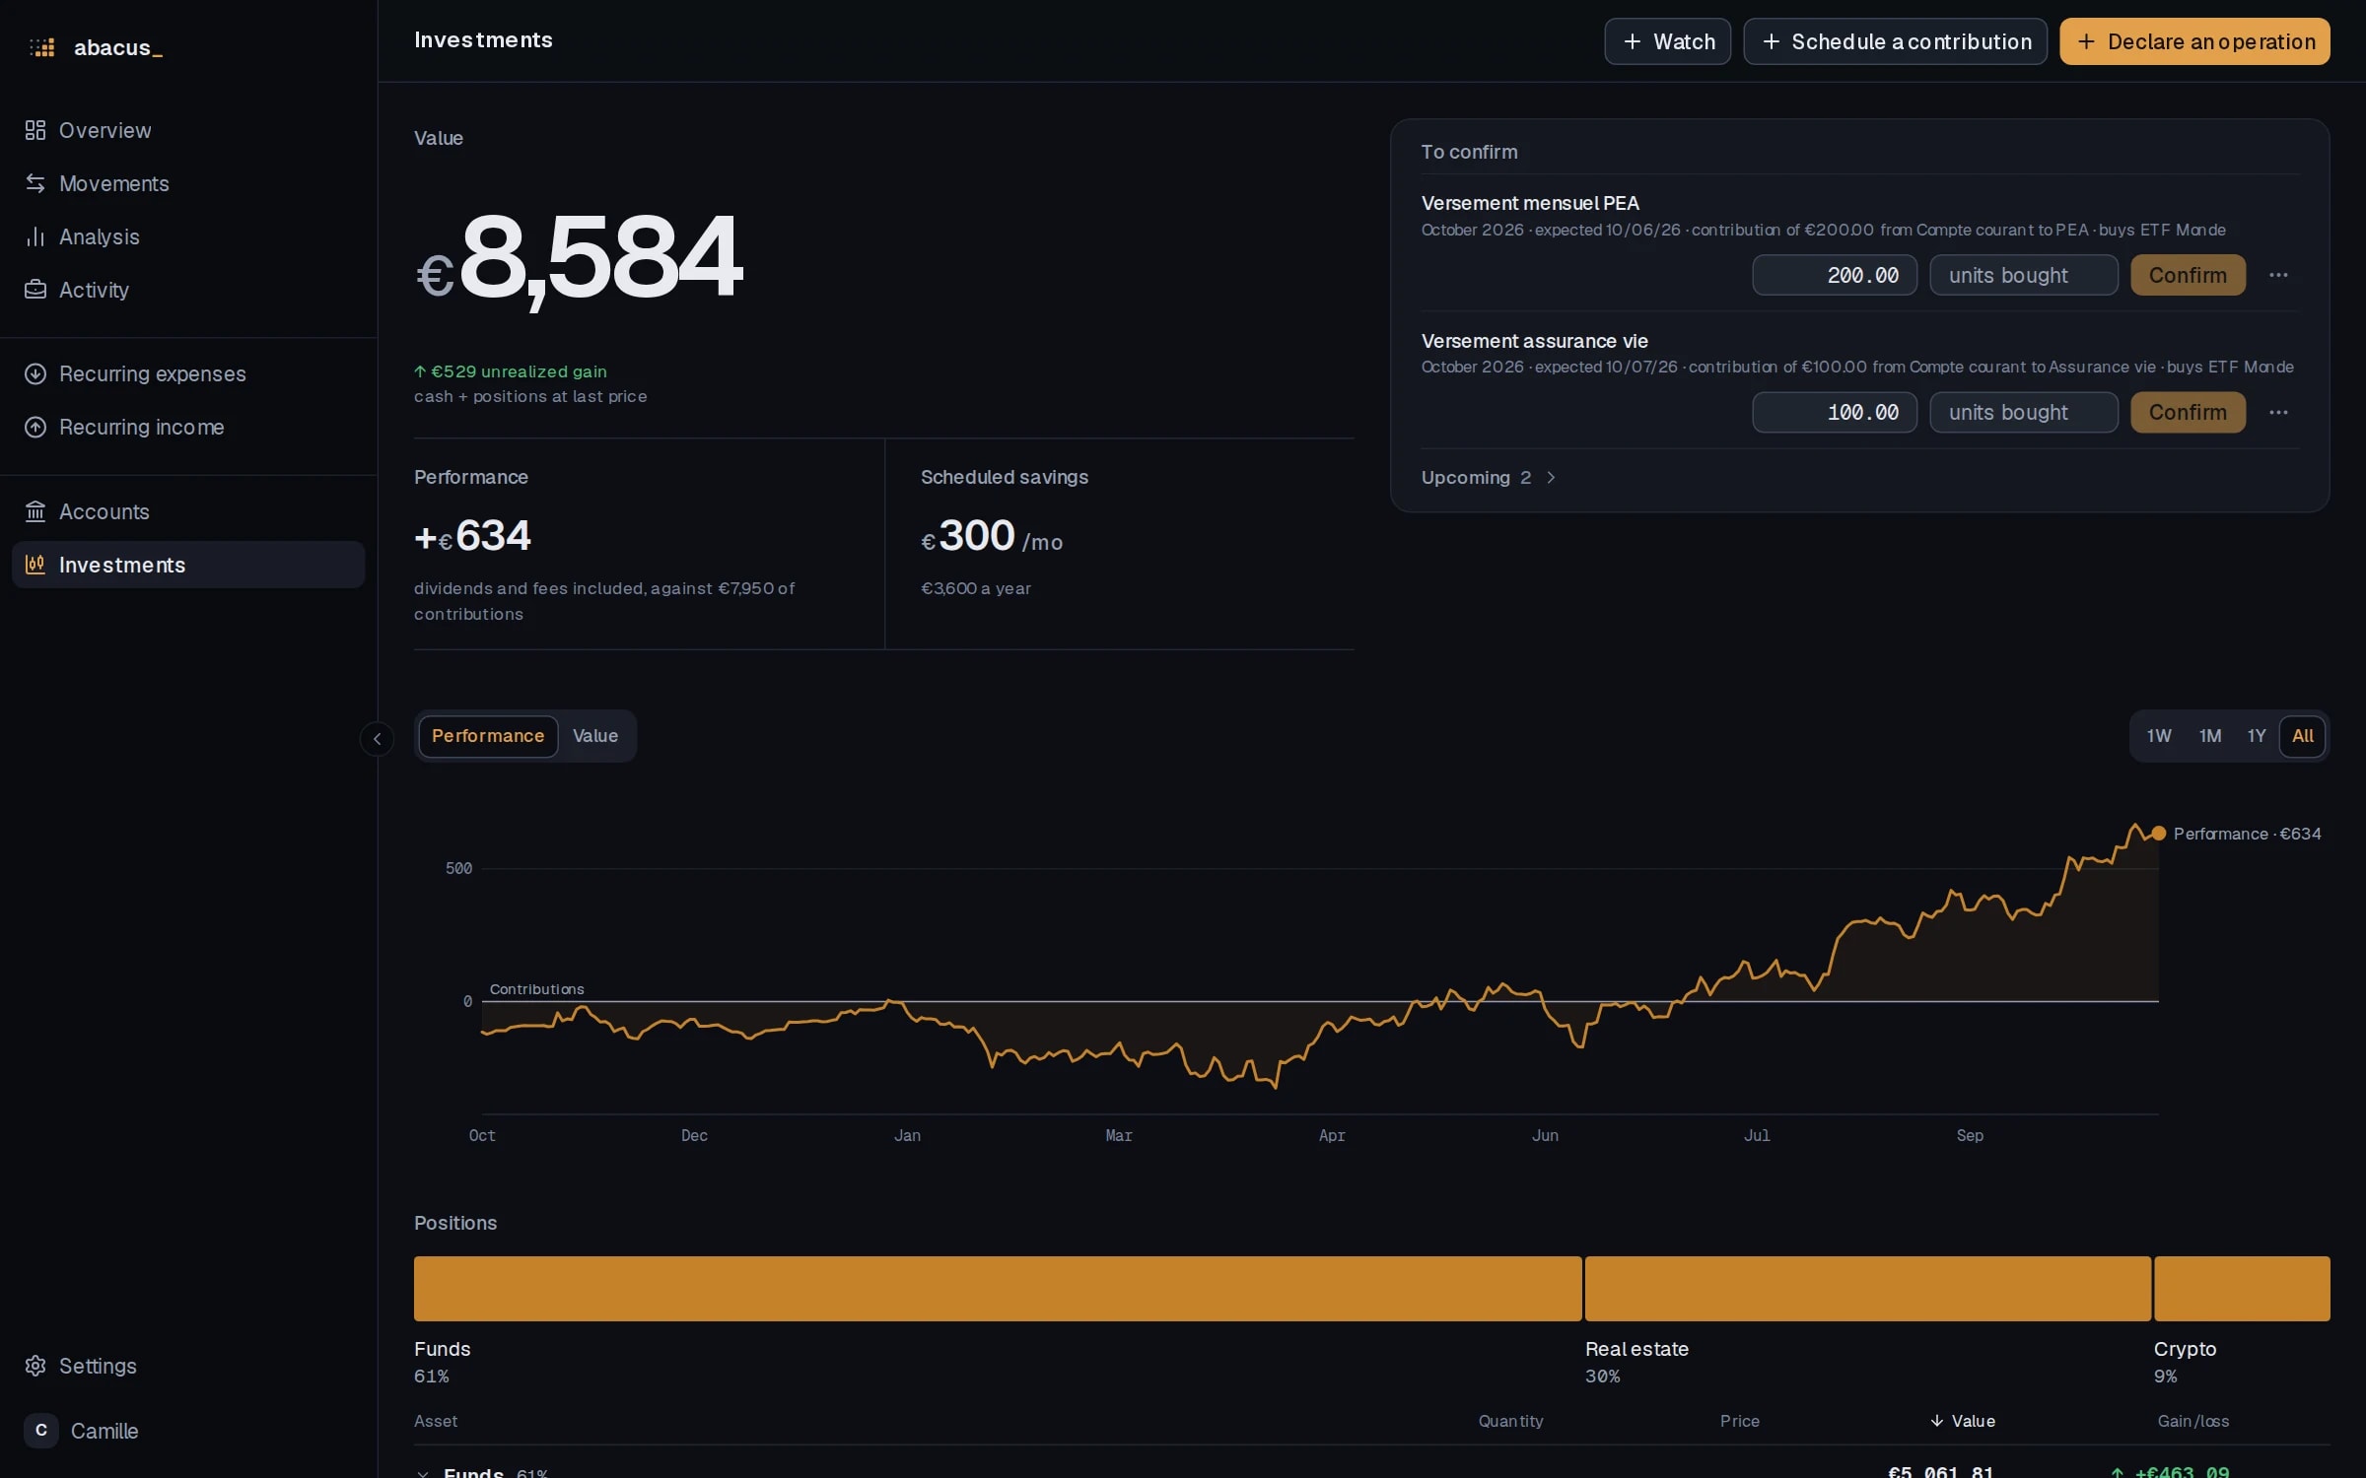Image resolution: width=2366 pixels, height=1478 pixels.
Task: Click the Accounts bank icon
Action: tap(35, 511)
